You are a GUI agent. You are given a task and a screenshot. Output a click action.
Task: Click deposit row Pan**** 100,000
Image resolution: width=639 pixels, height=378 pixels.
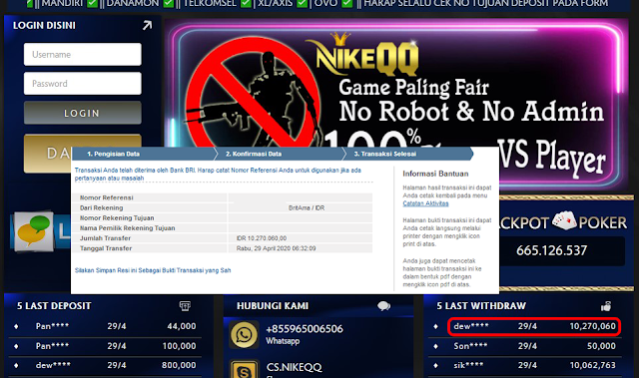(106, 346)
